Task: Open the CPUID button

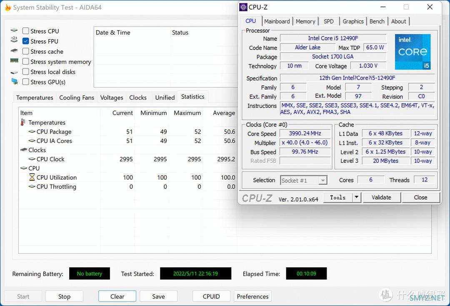Action: [211, 296]
